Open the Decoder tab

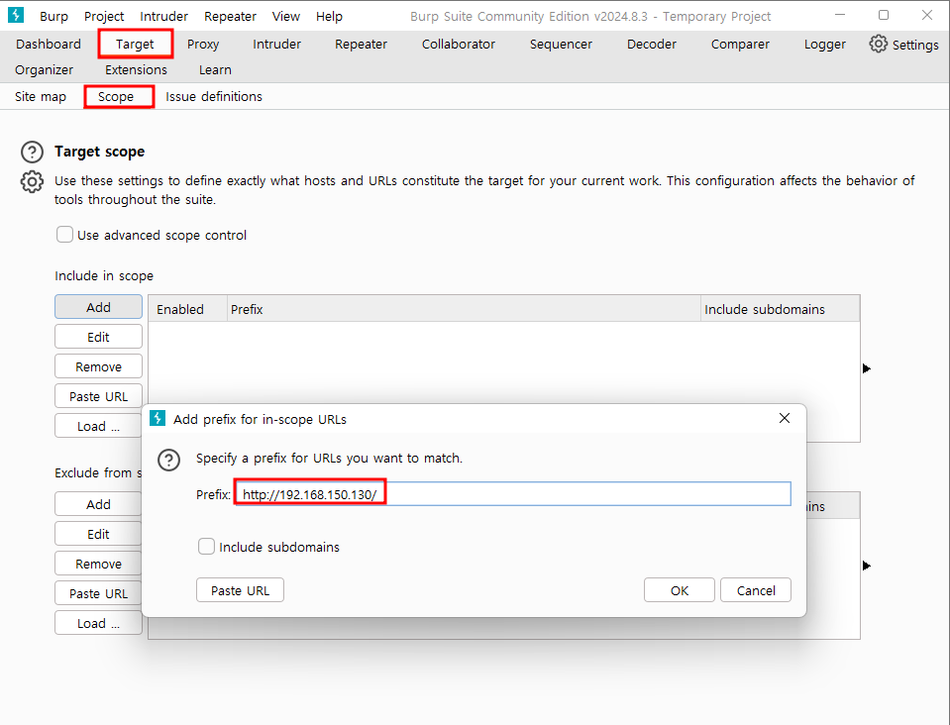tap(652, 45)
